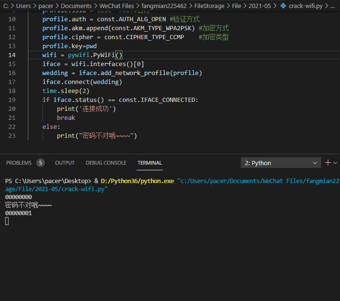The image size is (340, 301).
Task: Click the script file path link in terminal
Action: point(259,181)
